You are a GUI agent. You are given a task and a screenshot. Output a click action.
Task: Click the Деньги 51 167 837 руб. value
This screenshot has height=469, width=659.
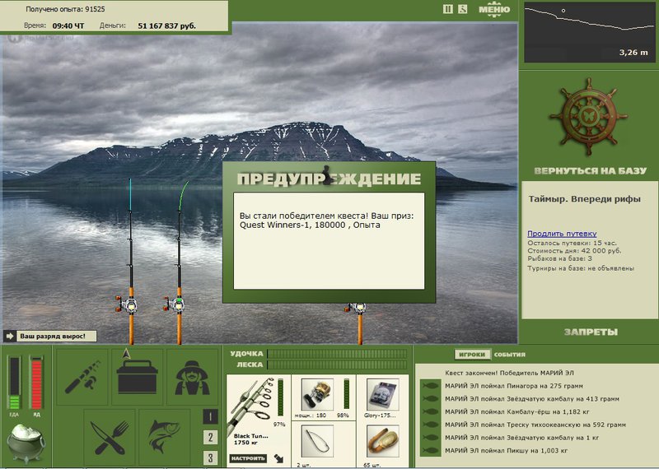pyautogui.click(x=167, y=26)
